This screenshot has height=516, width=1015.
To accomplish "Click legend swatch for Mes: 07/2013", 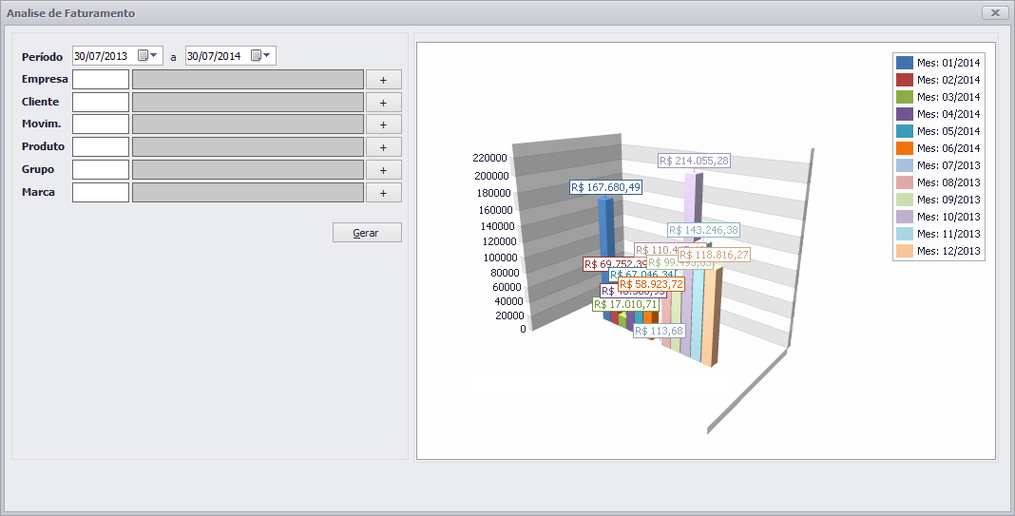I will point(905,165).
